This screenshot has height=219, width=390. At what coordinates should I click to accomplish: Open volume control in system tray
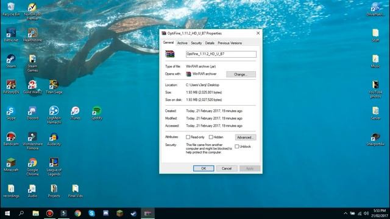[366, 214]
